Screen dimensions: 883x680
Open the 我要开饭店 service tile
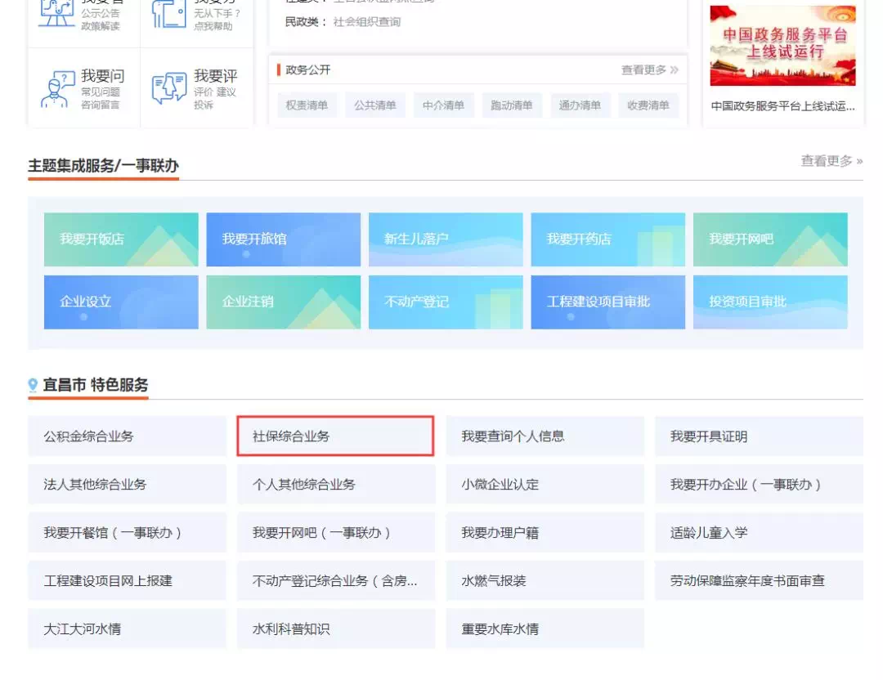pyautogui.click(x=121, y=239)
